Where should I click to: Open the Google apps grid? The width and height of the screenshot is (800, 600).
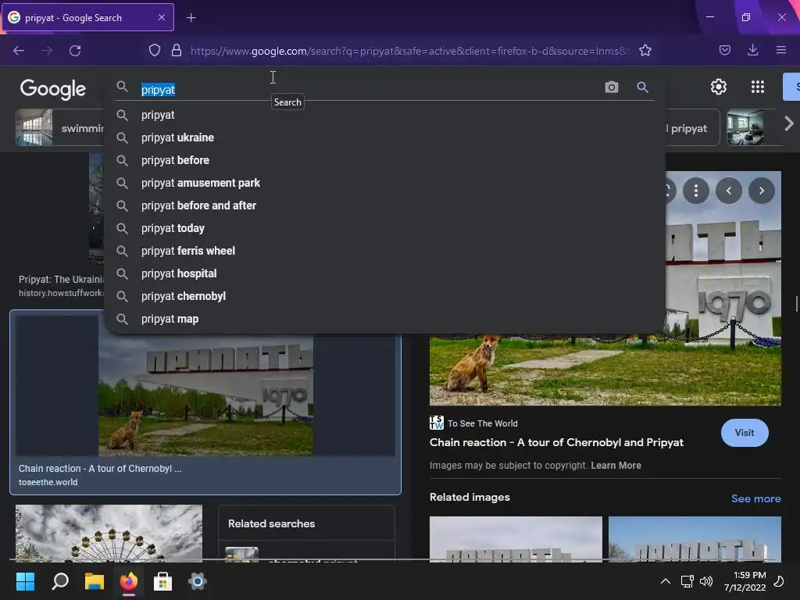[x=758, y=87]
